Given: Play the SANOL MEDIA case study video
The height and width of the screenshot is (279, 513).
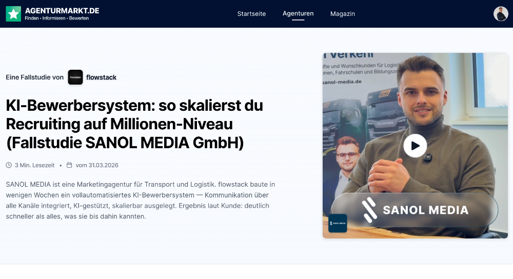Looking at the screenshot, I should click(x=415, y=146).
